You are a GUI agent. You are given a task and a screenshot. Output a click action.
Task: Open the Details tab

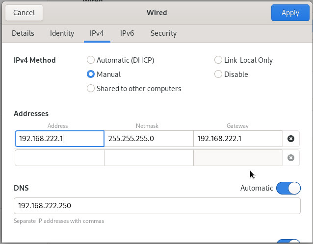(x=23, y=33)
